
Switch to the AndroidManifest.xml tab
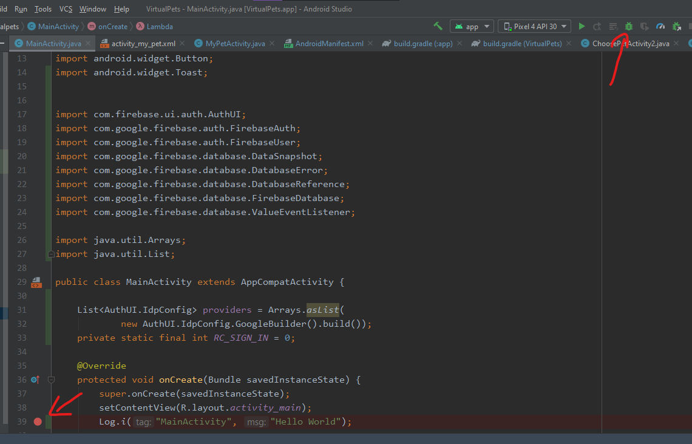click(329, 44)
